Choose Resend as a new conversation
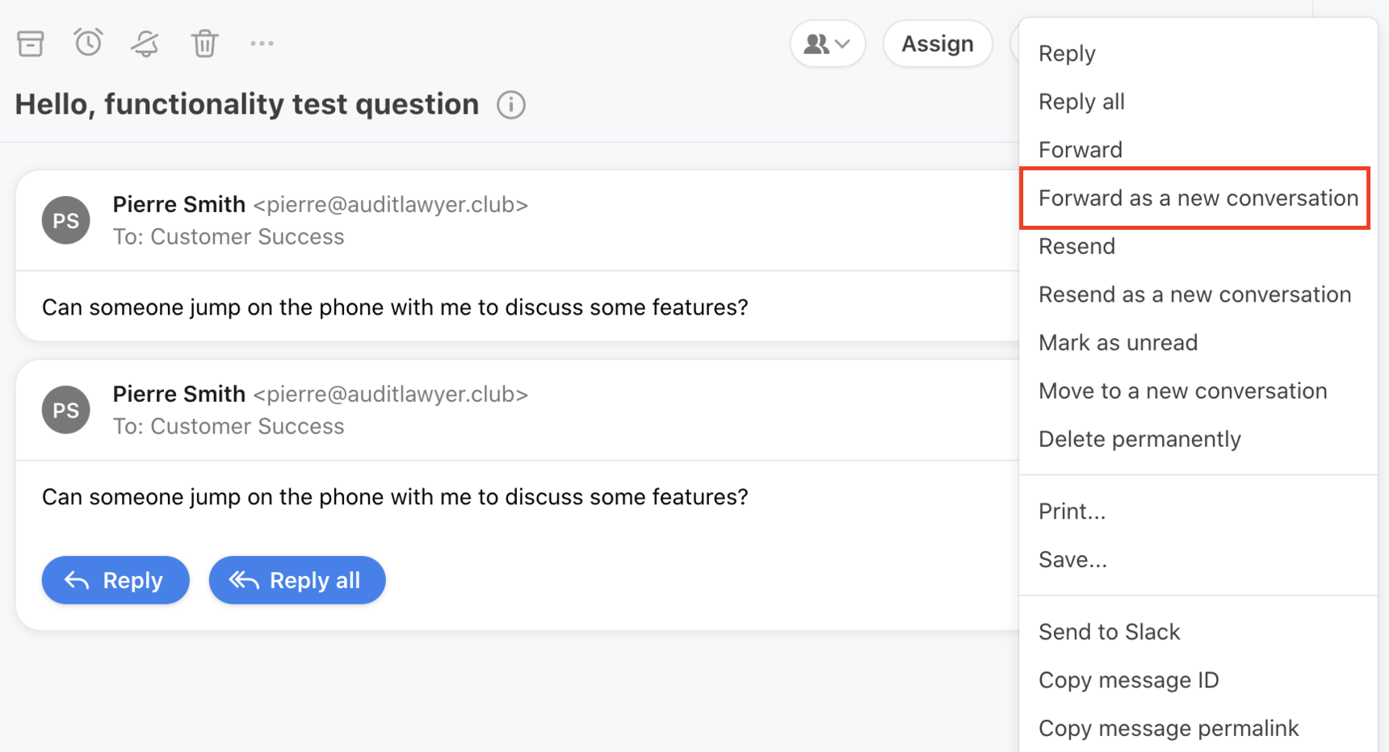 click(1195, 295)
